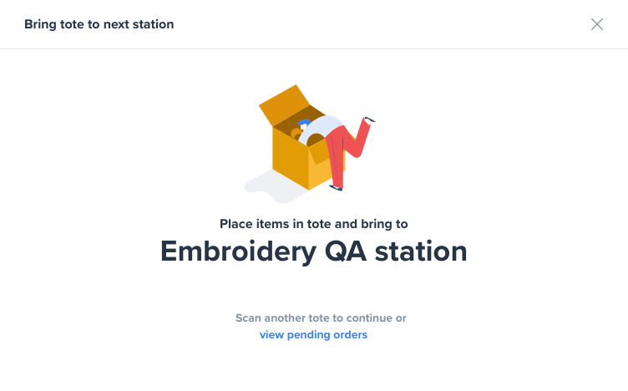Click the yellow box illustration front face
The image size is (628, 391).
(x=291, y=157)
